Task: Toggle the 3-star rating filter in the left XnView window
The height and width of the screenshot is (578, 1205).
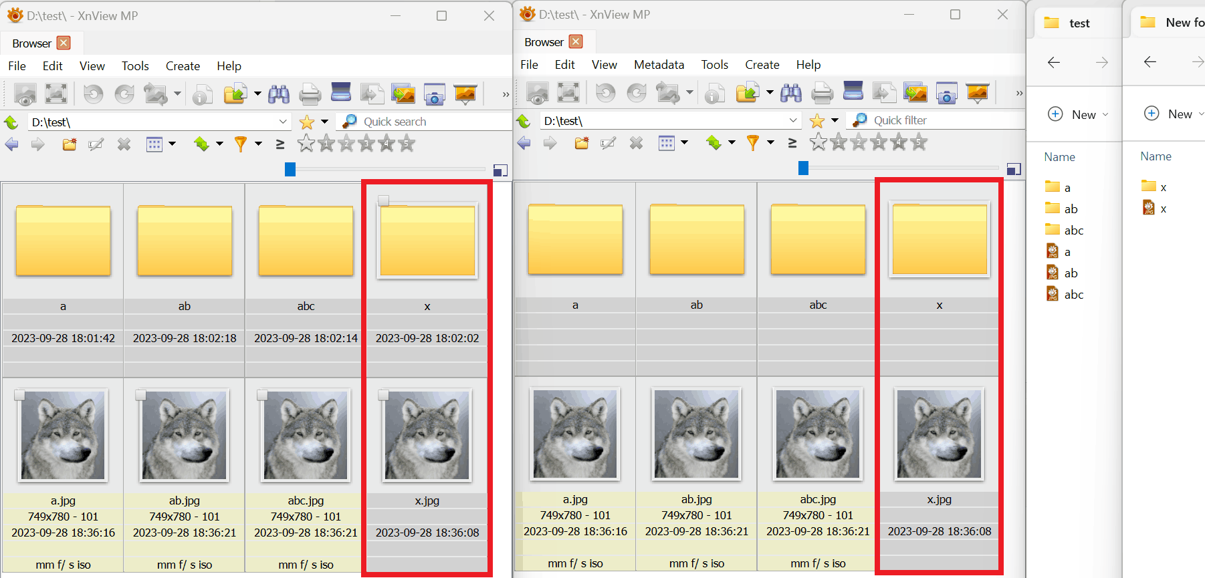Action: point(366,143)
